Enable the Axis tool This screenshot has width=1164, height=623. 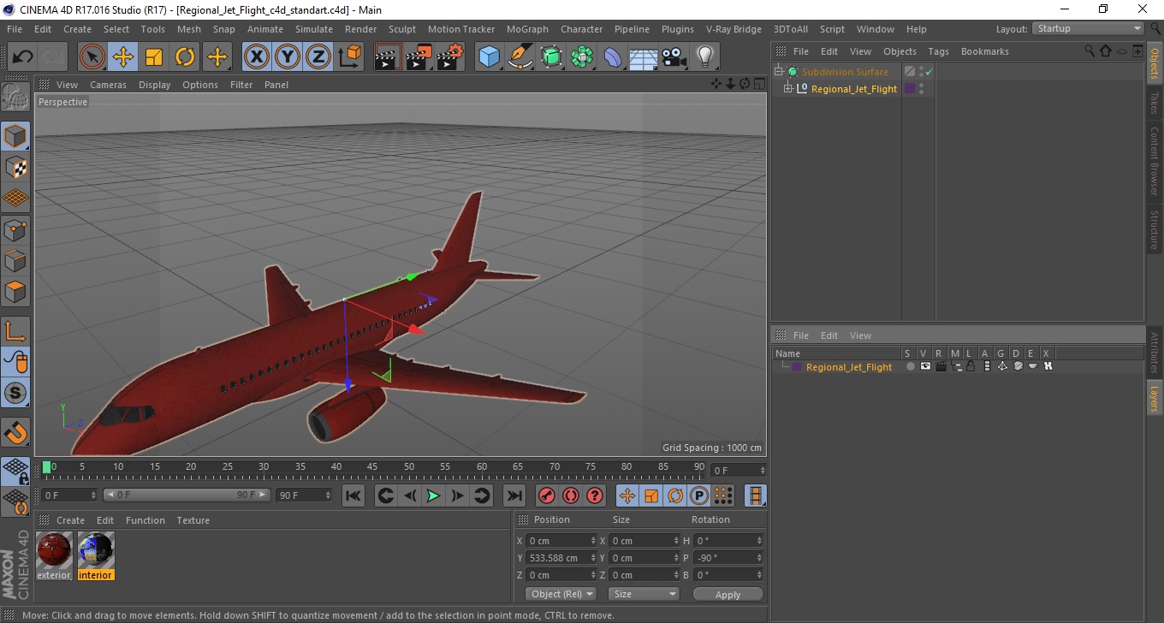pos(15,331)
